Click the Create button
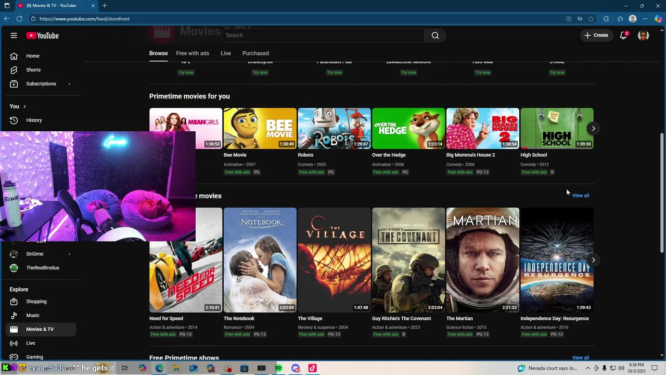Image resolution: width=666 pixels, height=375 pixels. [596, 35]
